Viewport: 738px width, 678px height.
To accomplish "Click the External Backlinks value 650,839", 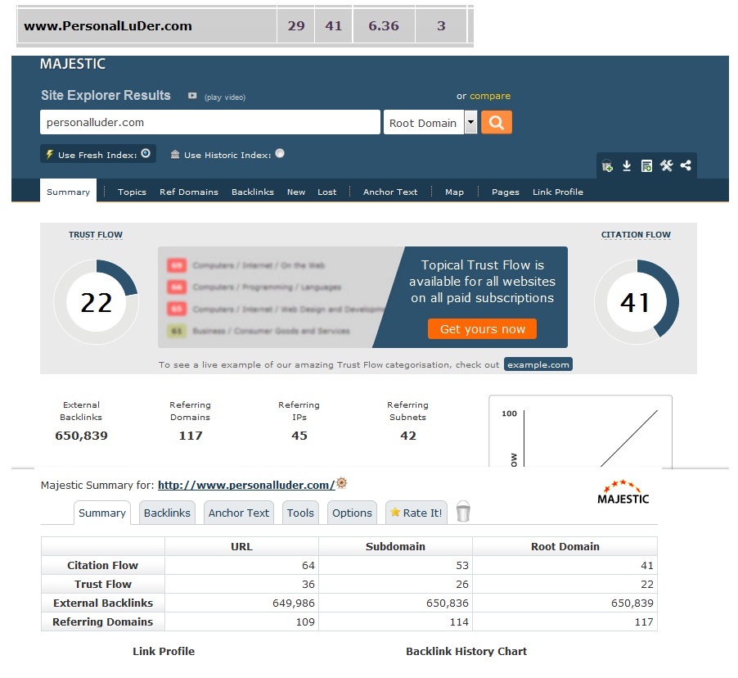I will click(82, 436).
